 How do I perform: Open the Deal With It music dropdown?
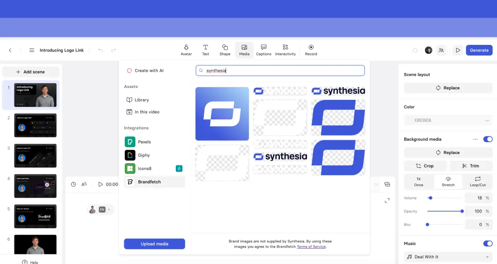coord(448,257)
